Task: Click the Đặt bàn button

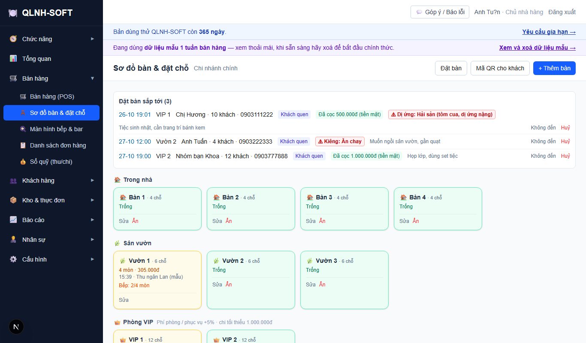Action: 451,68
